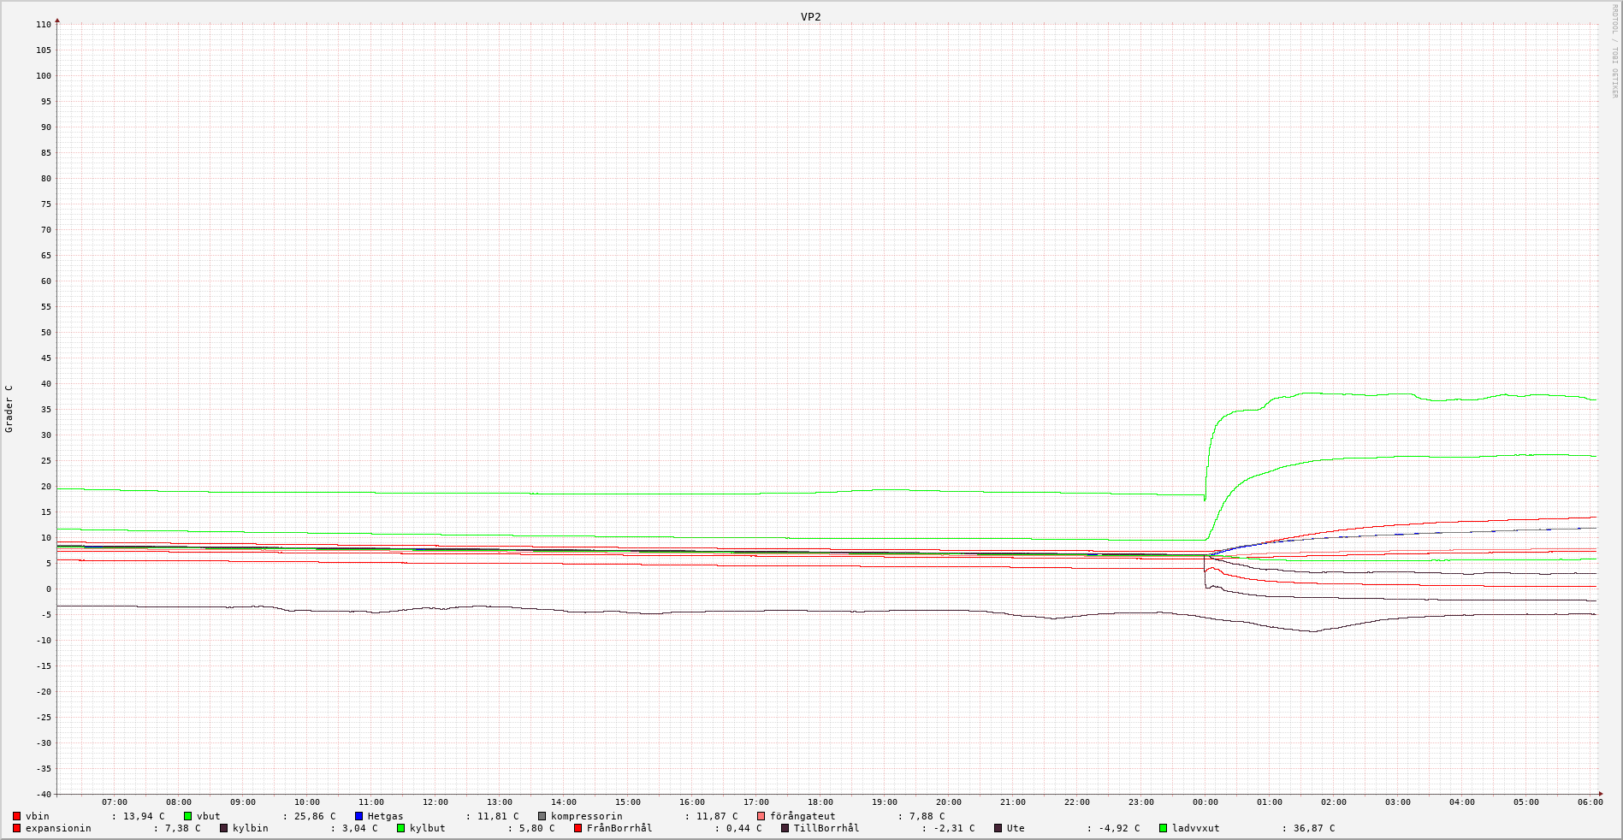Click the blue Hetgas legend swatch
Viewport: 1623px width, 840px height.
pyautogui.click(x=359, y=817)
